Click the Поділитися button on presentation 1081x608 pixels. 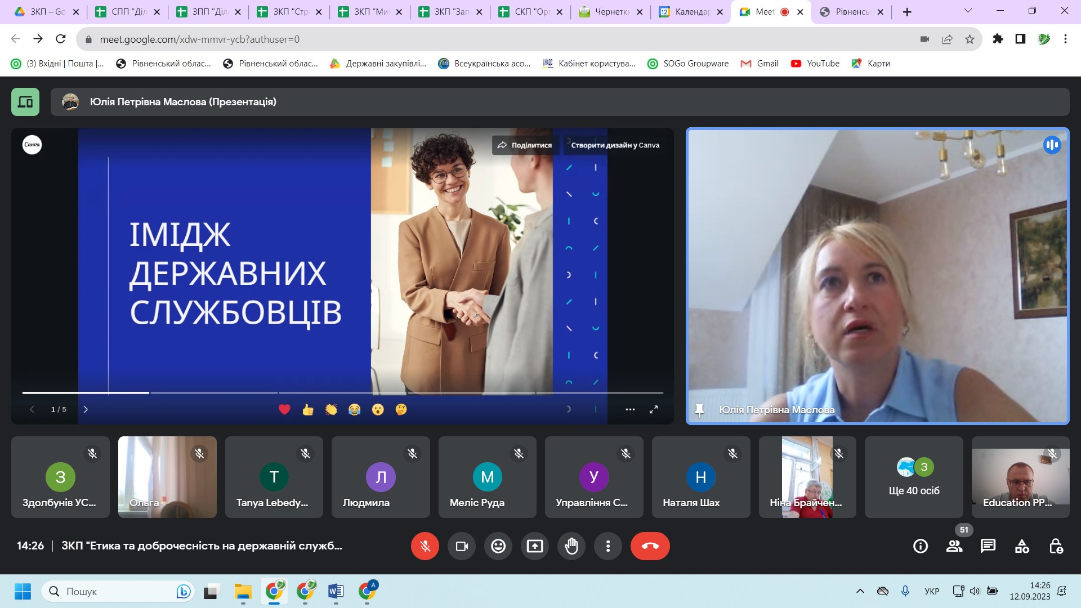click(x=525, y=145)
